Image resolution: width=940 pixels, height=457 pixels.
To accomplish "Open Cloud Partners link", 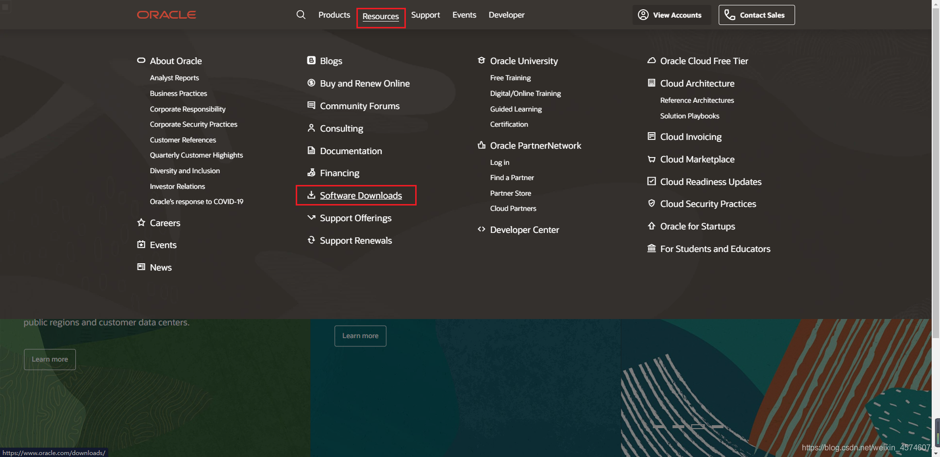I will pos(513,208).
